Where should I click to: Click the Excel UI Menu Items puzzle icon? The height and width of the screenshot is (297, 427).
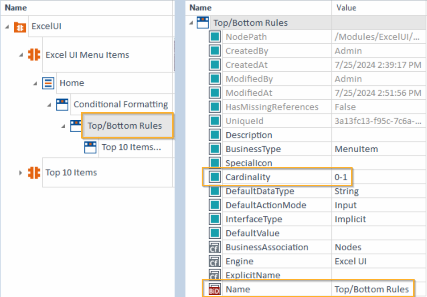(34, 55)
